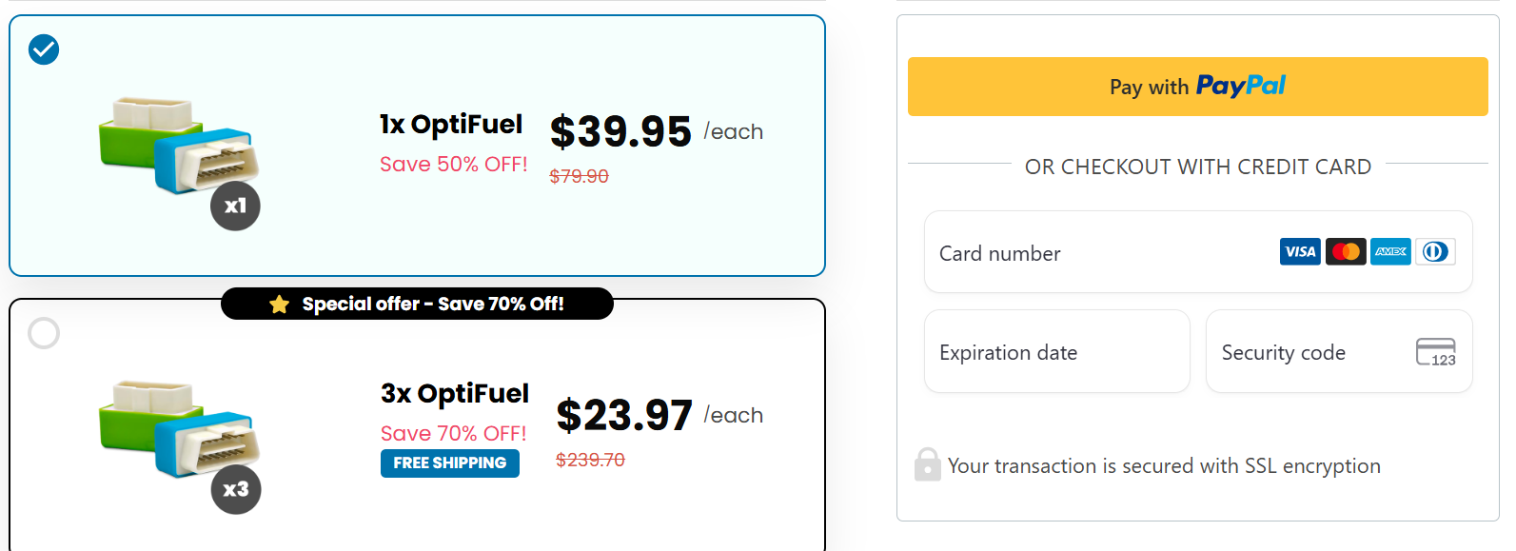Click the x1 quantity badge
The image size is (1516, 551).
[x=235, y=206]
